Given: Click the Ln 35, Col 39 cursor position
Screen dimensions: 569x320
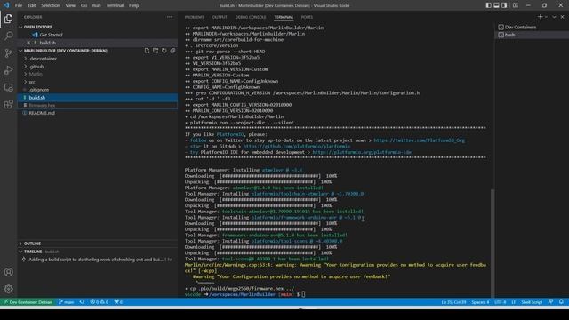Looking at the screenshot, I should point(453,302).
